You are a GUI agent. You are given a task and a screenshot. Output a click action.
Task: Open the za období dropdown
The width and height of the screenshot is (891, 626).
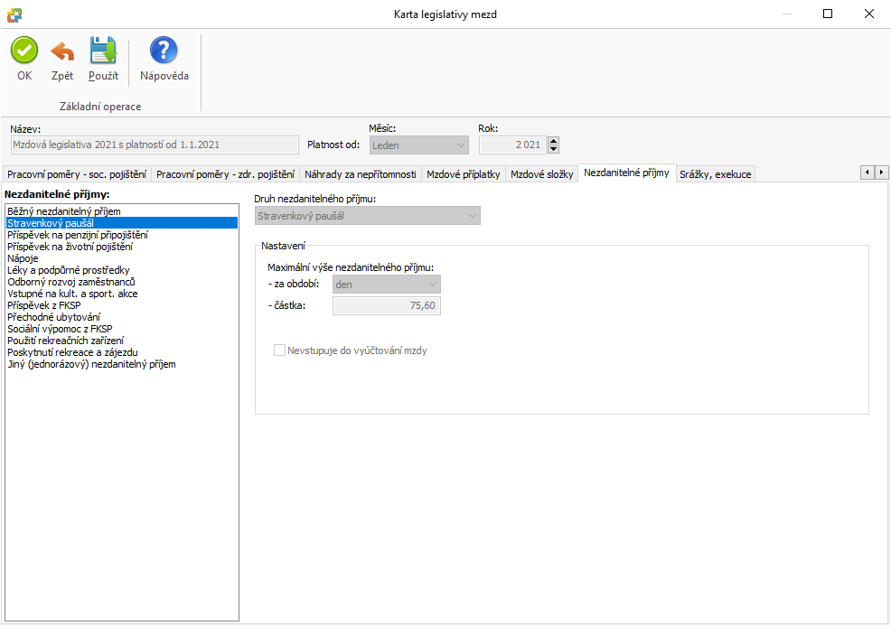pos(387,285)
